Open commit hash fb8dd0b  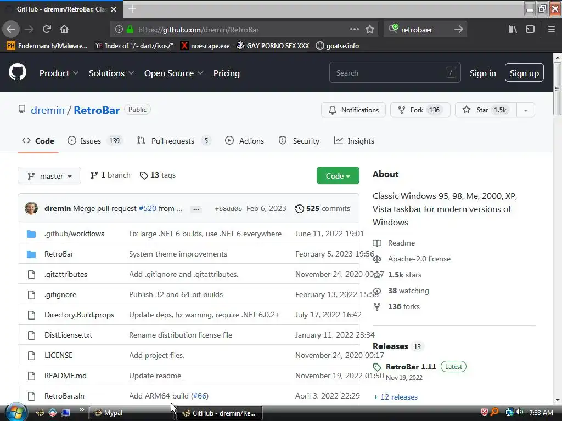pyautogui.click(x=228, y=209)
